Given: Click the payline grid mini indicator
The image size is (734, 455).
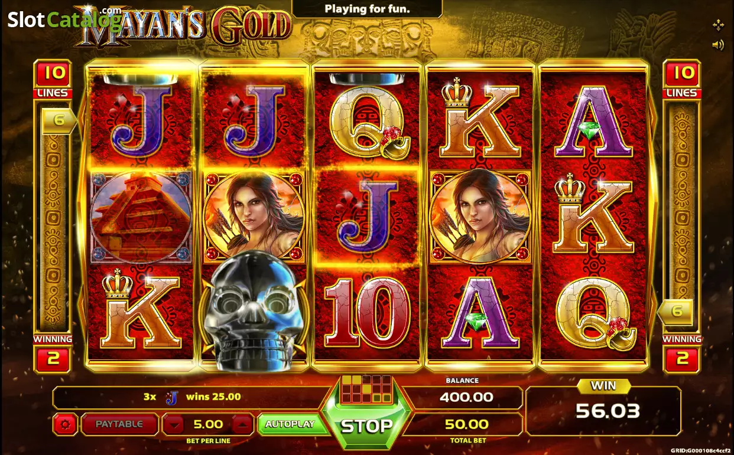Looking at the screenshot, I should pyautogui.click(x=366, y=389).
